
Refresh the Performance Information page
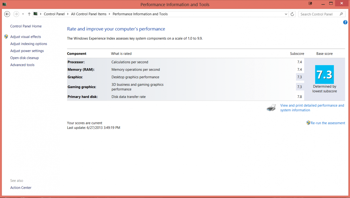(292, 14)
